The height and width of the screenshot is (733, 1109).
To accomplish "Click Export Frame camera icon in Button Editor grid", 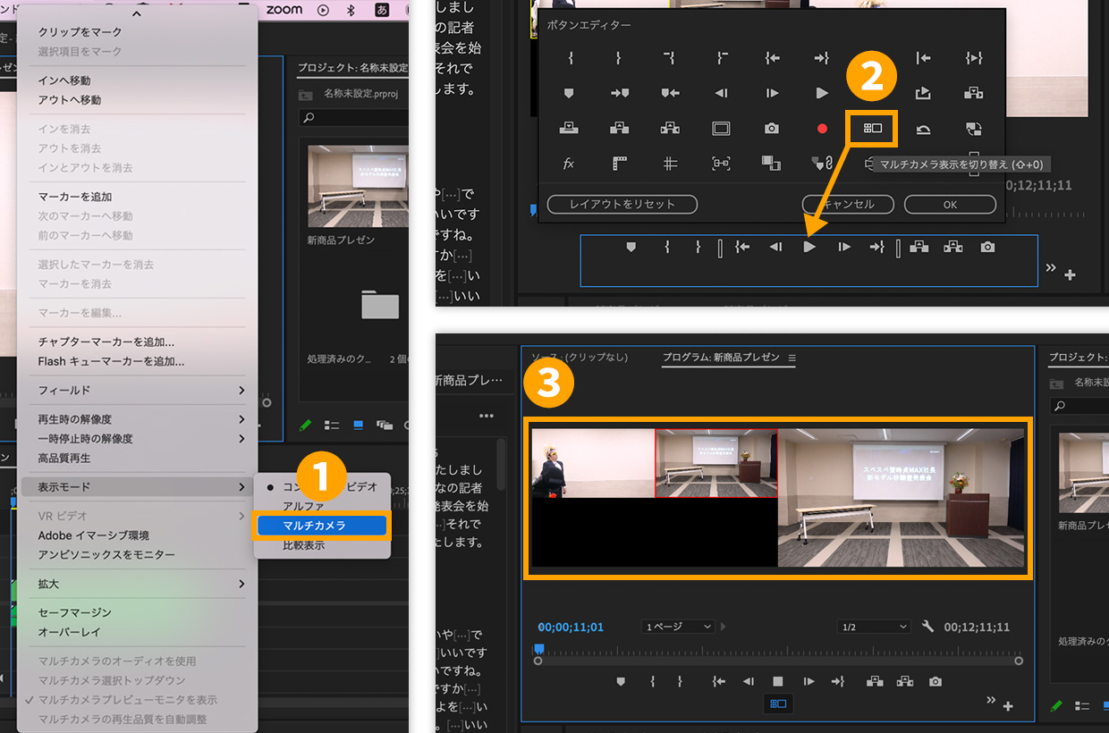I will coord(772,129).
